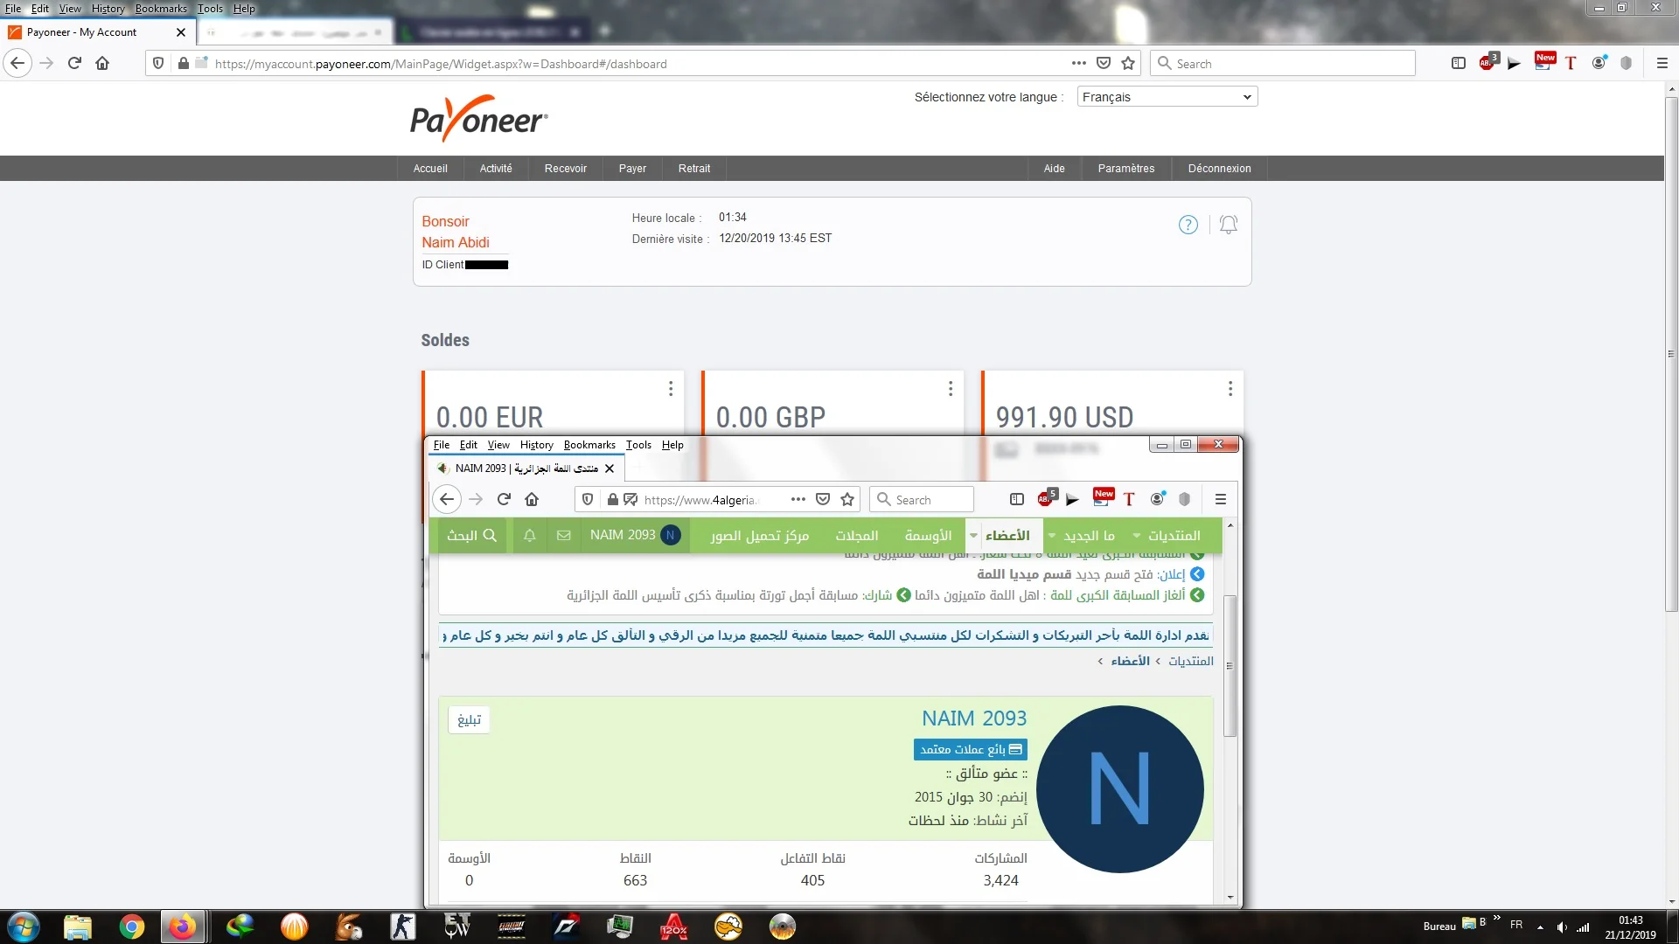Open Chrome from the Windows taskbar
1679x944 pixels.
coord(132,927)
